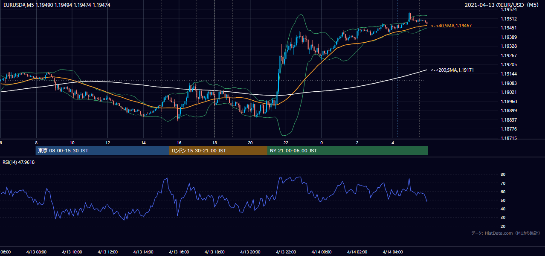Click the HistData.com data credit text
545x256 pixels.
pos(506,233)
